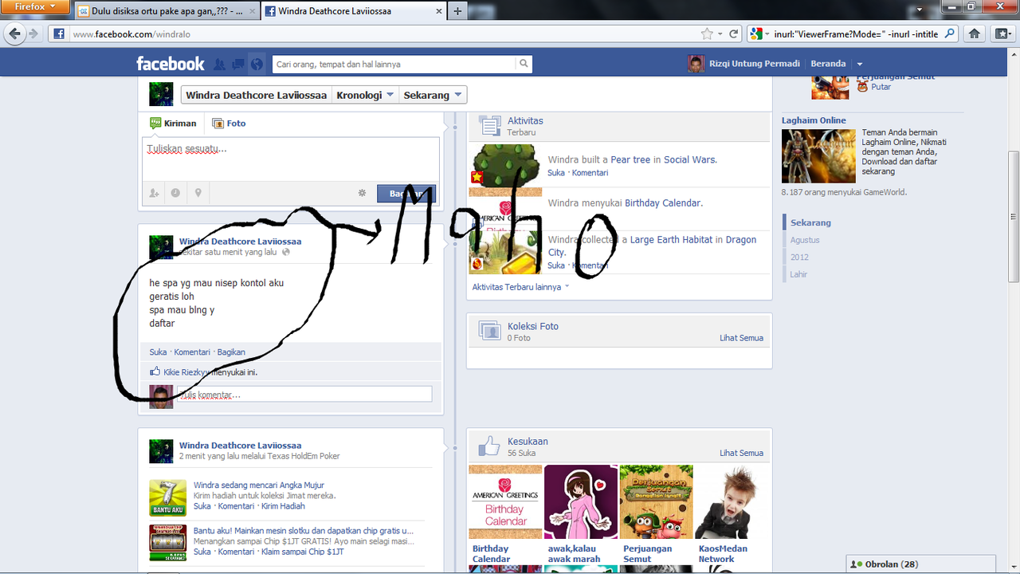Screen dimensions: 1020x574
Task: Open notifications globe icon
Action: point(257,64)
